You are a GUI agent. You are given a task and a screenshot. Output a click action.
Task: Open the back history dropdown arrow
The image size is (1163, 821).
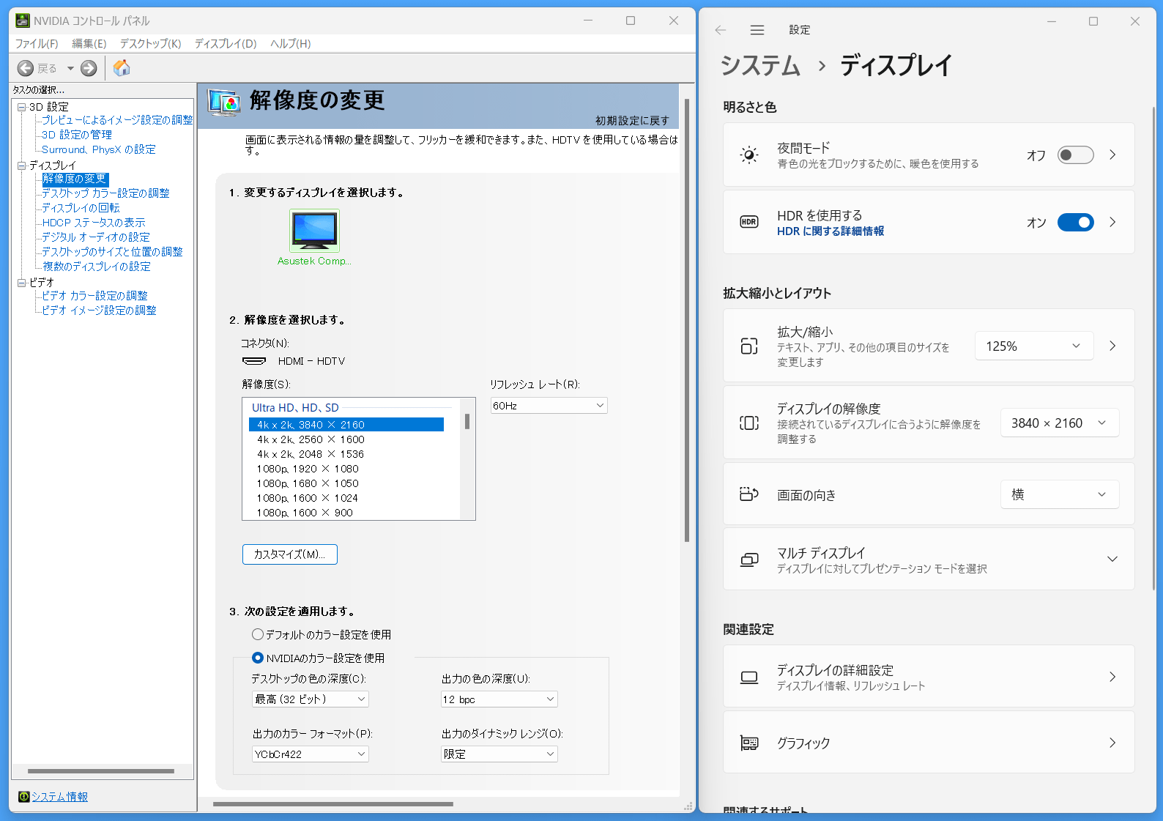(x=70, y=68)
